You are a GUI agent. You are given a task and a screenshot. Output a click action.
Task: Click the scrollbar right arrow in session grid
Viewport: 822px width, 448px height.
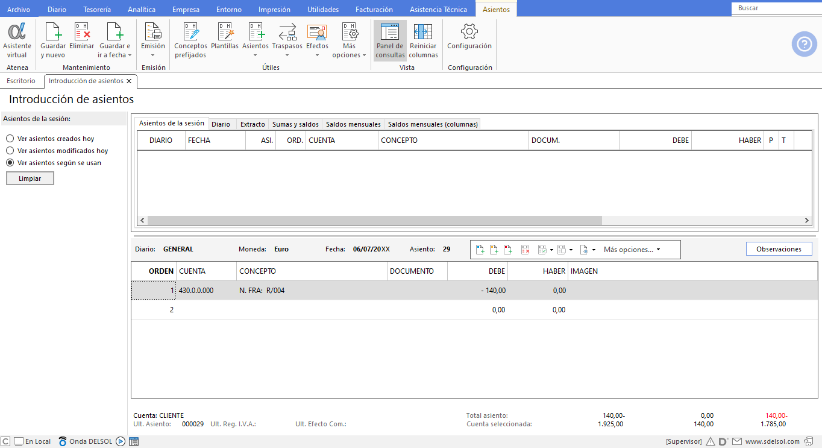tap(807, 221)
